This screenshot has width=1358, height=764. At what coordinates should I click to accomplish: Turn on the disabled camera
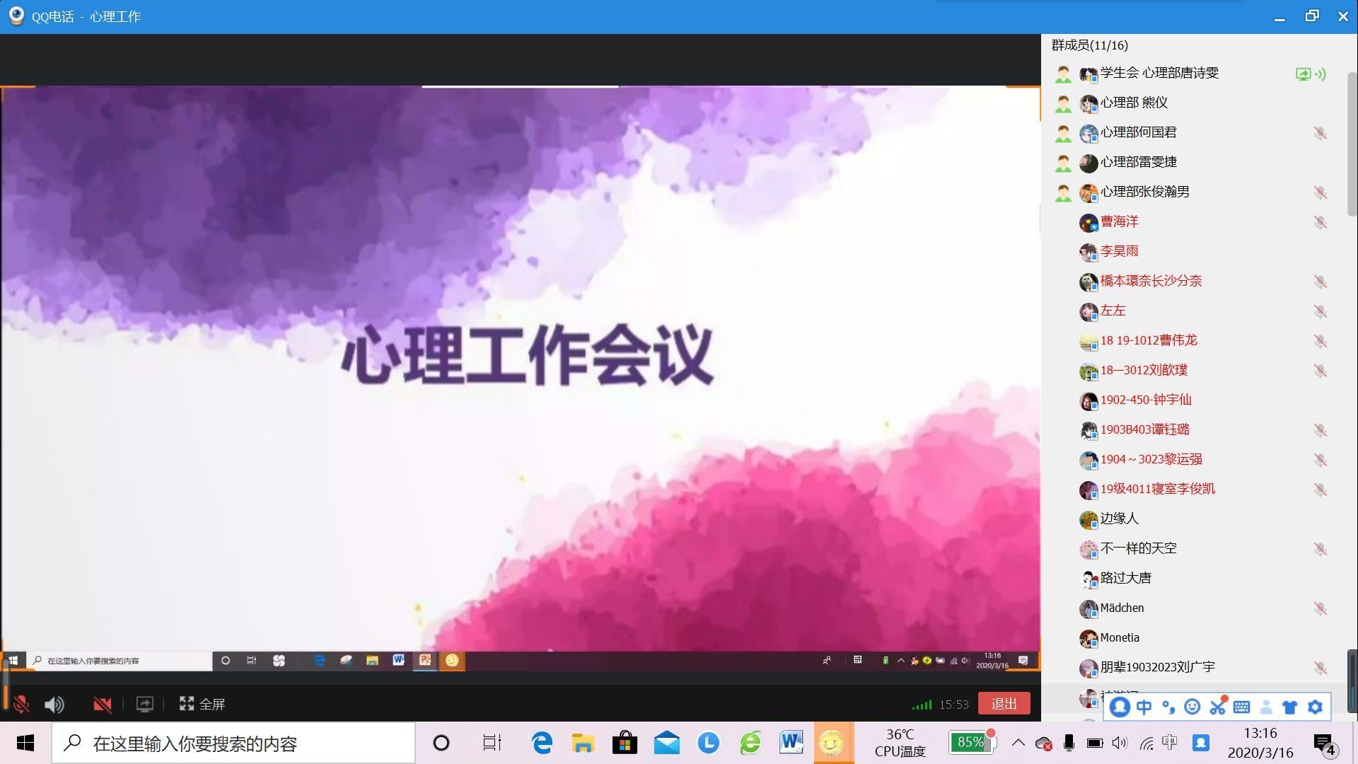(103, 704)
